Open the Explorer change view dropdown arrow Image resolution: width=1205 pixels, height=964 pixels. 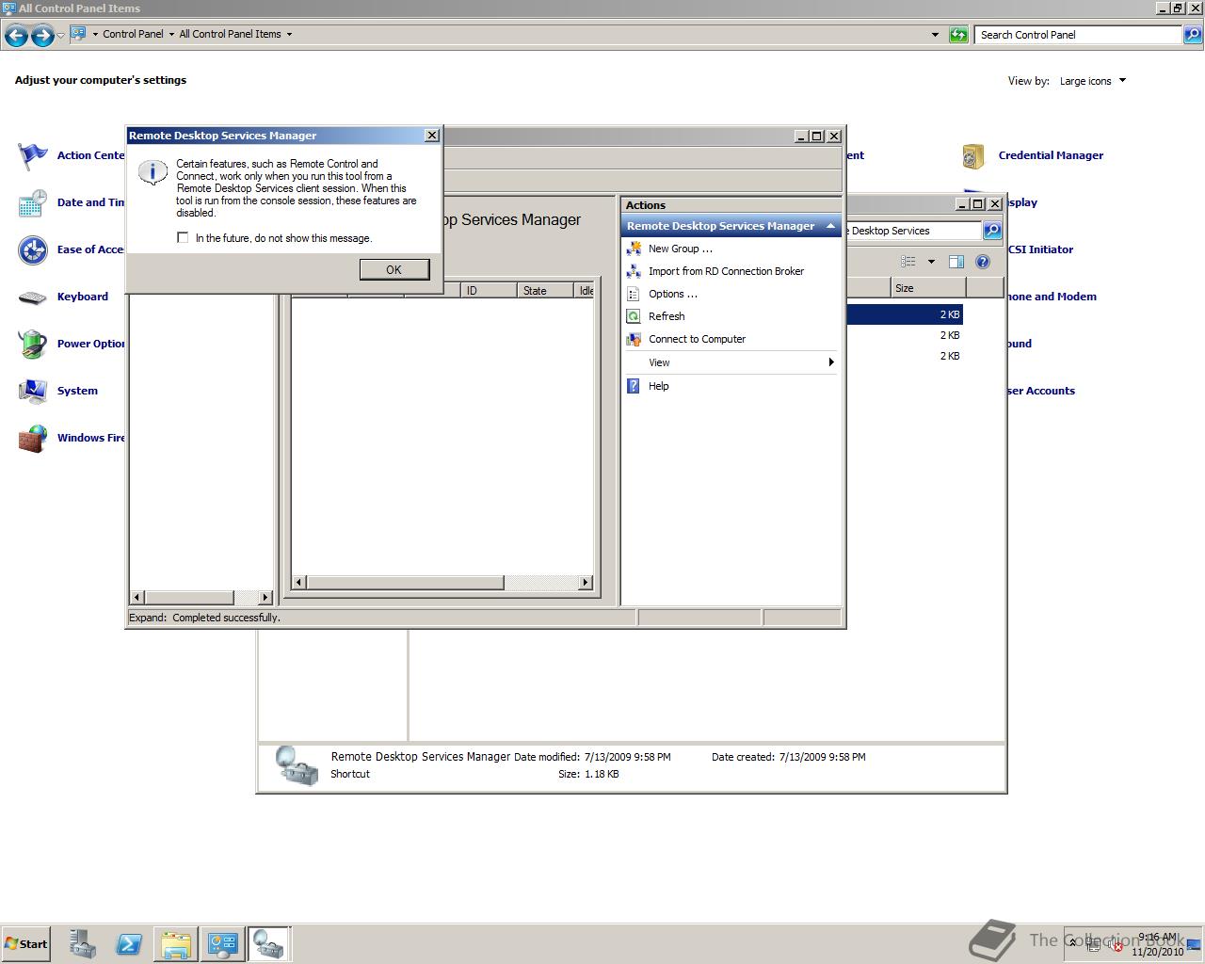pos(931,262)
